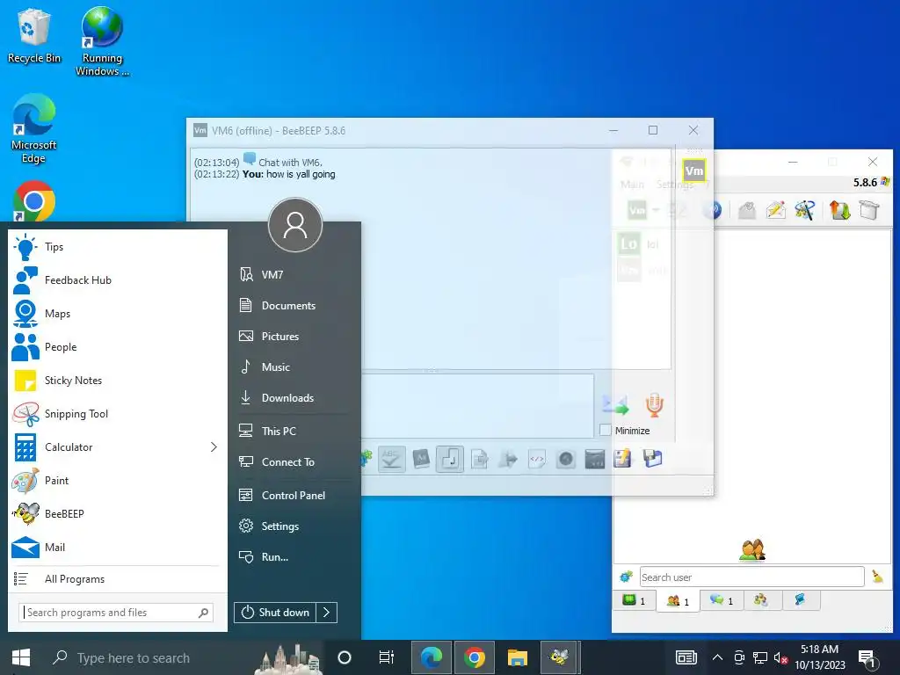Open People app in the Start menu
The width and height of the screenshot is (900, 675).
pyautogui.click(x=117, y=346)
